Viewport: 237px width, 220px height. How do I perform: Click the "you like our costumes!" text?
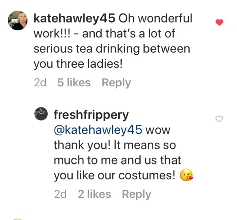tap(115, 176)
